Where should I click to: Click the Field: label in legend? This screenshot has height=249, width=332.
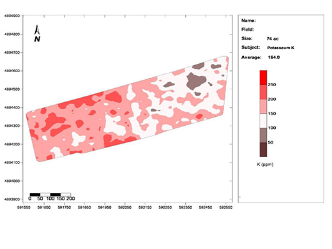click(248, 29)
